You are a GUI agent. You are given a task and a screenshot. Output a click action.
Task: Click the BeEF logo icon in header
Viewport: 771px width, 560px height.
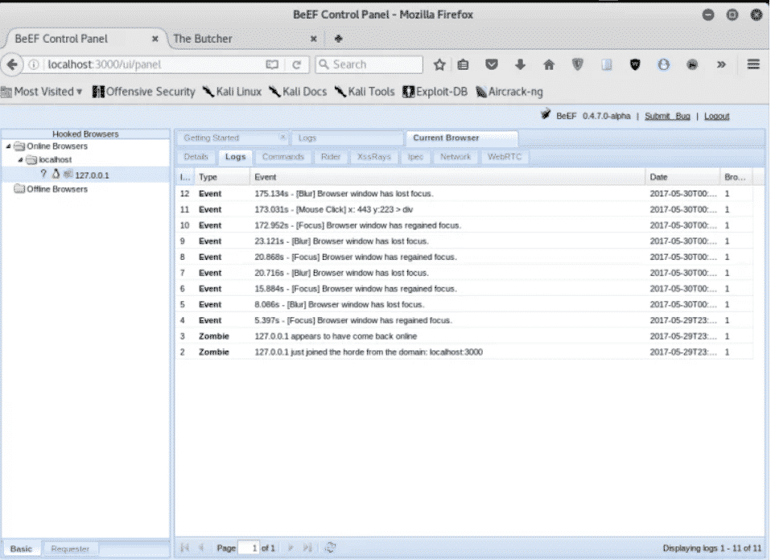[546, 115]
